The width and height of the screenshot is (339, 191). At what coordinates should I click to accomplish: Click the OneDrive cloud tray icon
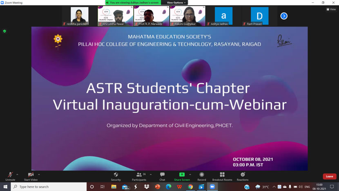click(x=285, y=187)
